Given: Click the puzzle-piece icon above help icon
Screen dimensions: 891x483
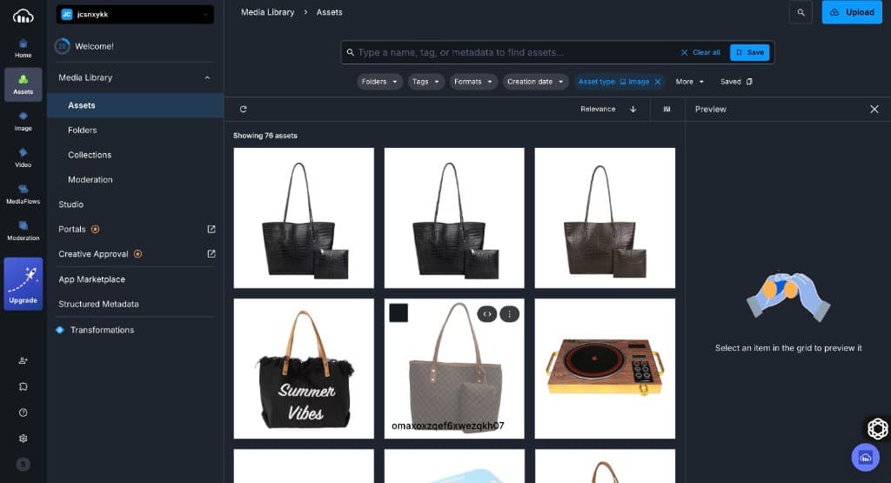Looking at the screenshot, I should coord(23,386).
